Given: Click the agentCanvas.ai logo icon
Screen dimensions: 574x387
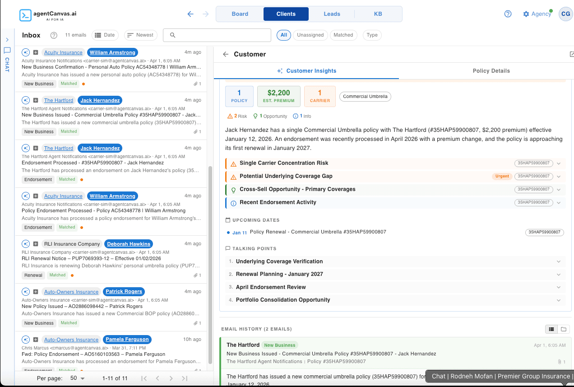Looking at the screenshot, I should (x=25, y=15).
